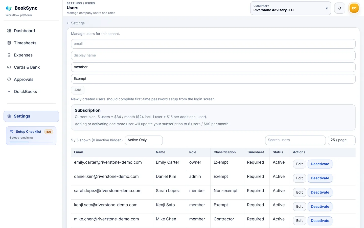This screenshot has height=228, width=364.
Task: Focus the display name field
Action: pyautogui.click(x=213, y=55)
